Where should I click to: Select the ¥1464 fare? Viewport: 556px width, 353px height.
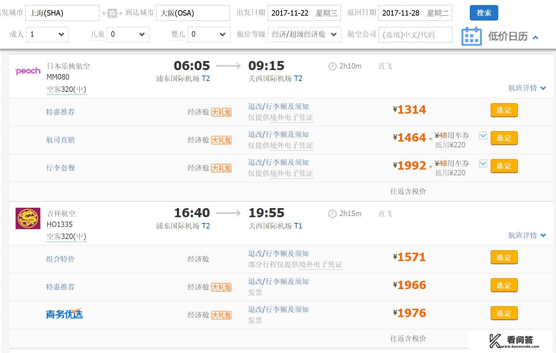pos(504,138)
